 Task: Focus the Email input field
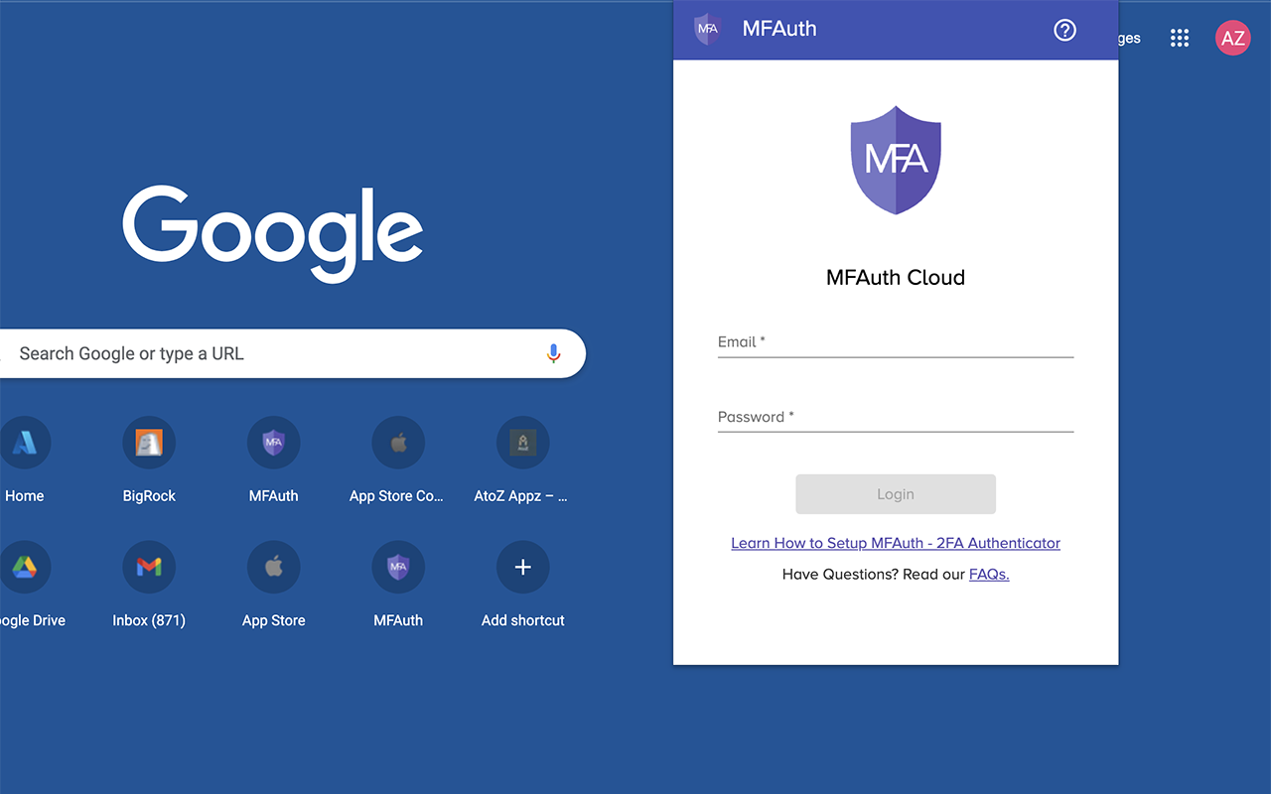(x=896, y=342)
